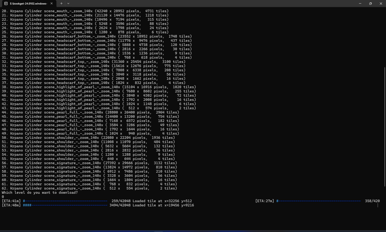Restore down the terminal window
This screenshot has width=386, height=232.
370,4
